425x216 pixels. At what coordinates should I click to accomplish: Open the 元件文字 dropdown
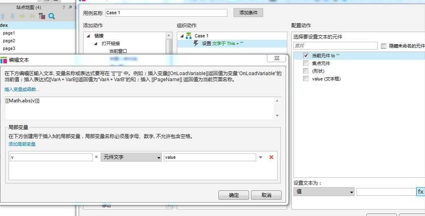(x=131, y=157)
